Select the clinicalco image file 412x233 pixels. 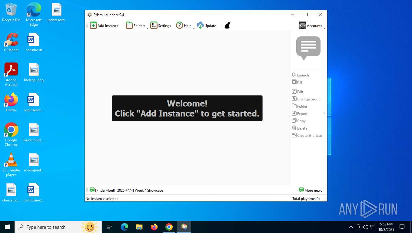click(x=11, y=193)
